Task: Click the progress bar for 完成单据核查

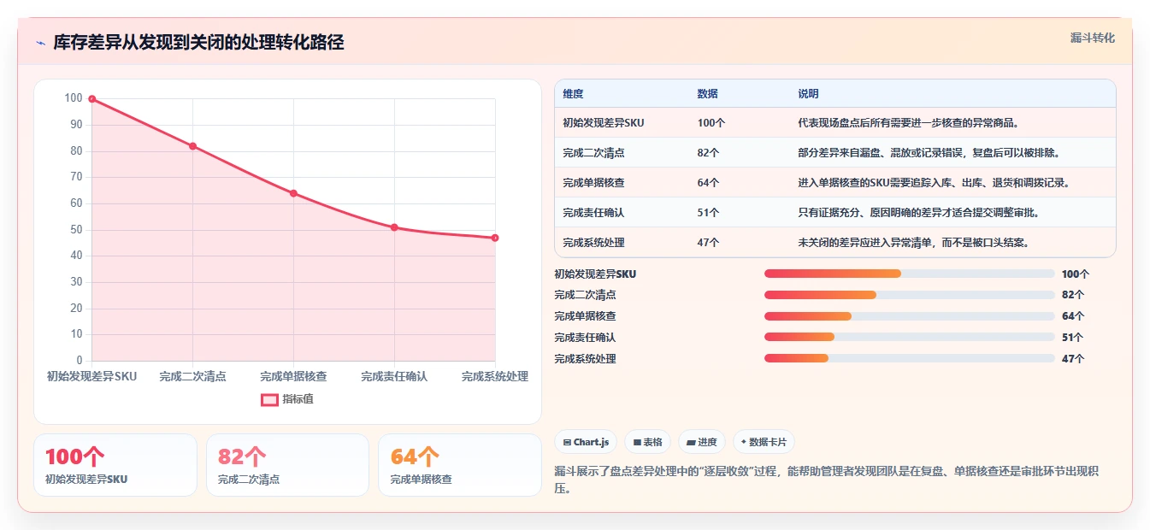Action: (x=910, y=316)
